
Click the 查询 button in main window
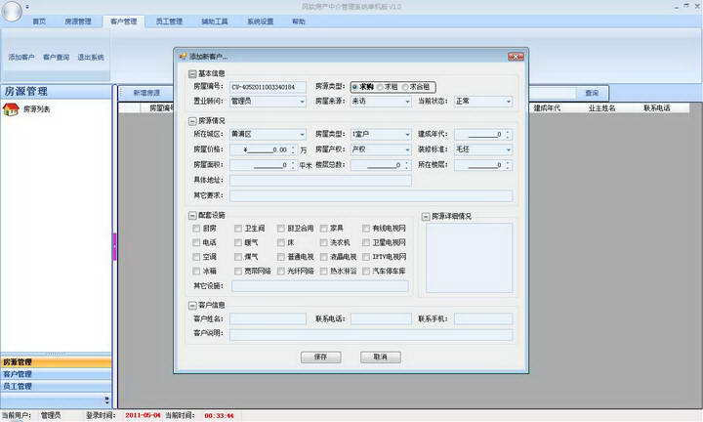[x=592, y=93]
